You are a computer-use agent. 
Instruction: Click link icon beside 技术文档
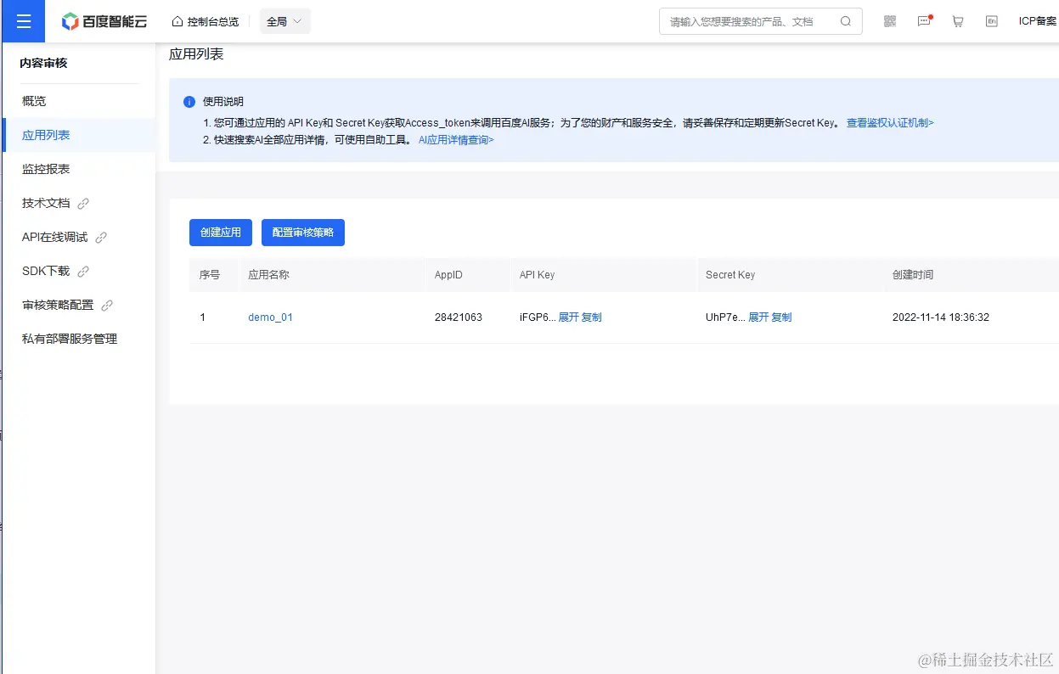pos(83,204)
